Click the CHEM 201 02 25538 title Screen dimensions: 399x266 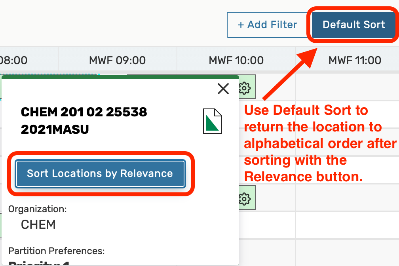pos(84,112)
